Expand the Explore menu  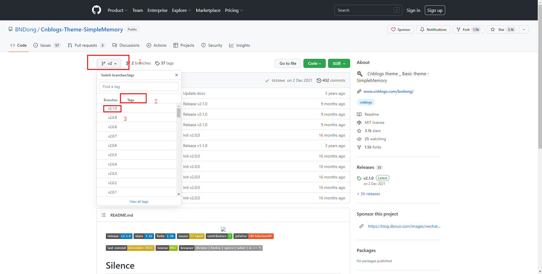pos(182,10)
